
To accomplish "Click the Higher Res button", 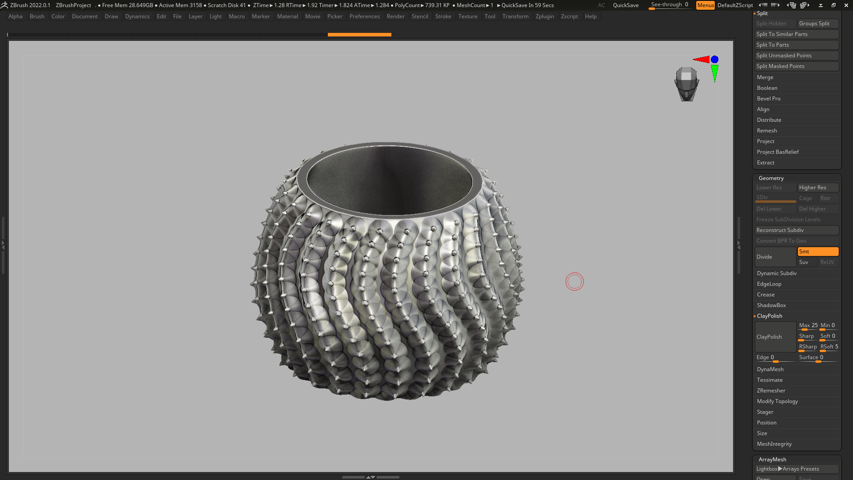I will point(818,188).
